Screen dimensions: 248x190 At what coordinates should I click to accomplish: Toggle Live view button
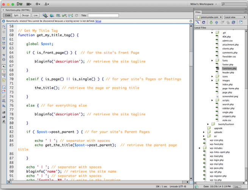tap(36, 16)
